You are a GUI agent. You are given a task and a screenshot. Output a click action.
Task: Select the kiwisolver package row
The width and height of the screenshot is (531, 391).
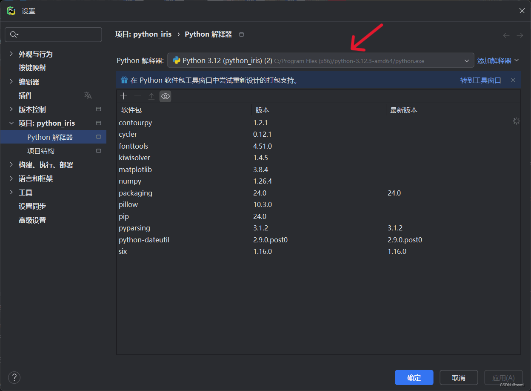[319, 158]
